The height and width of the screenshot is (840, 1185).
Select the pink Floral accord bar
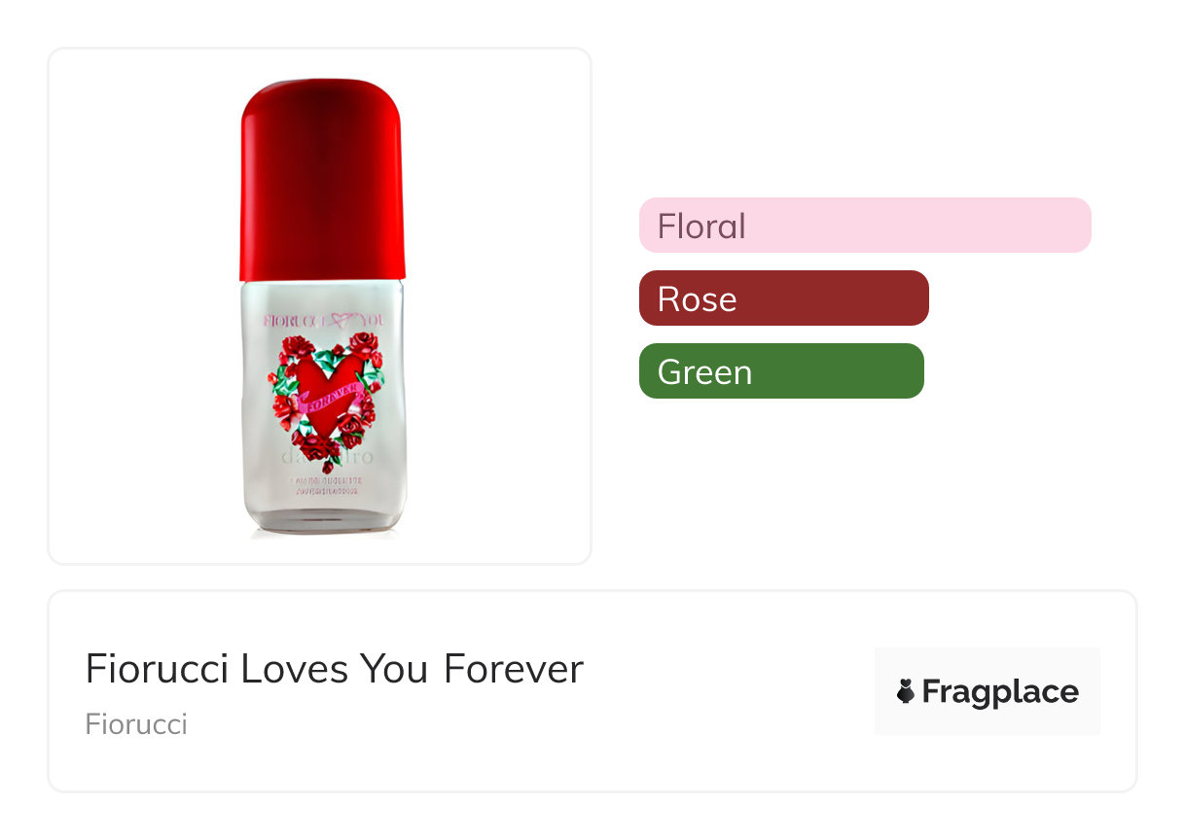pos(865,226)
